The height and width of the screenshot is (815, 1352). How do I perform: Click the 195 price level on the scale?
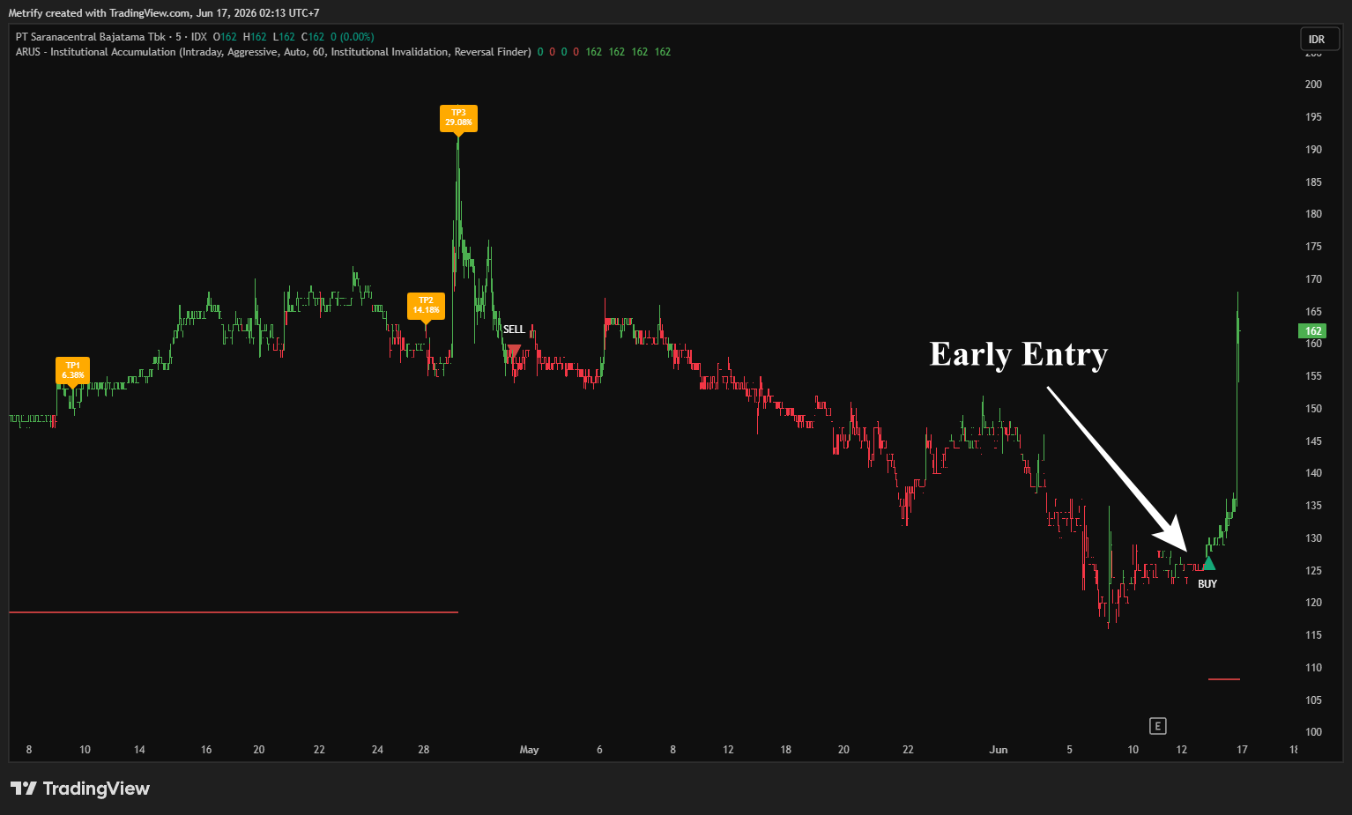1313,117
